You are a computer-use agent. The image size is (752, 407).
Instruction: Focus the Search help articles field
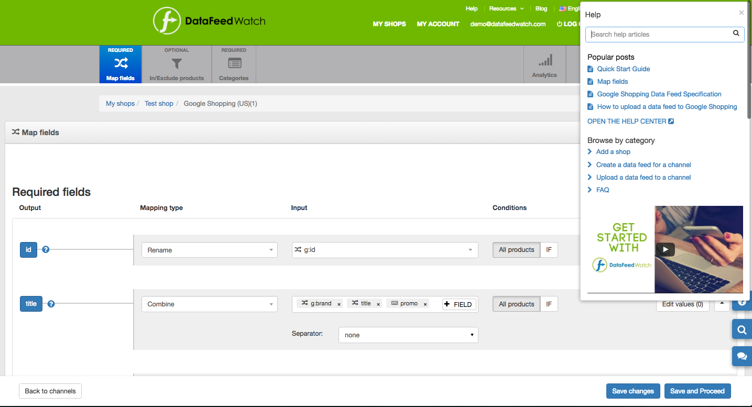click(664, 34)
